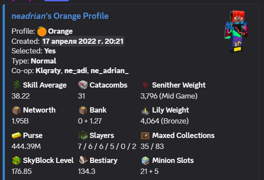Click the Bank money bag icon
The width and height of the screenshot is (264, 180).
click(x=83, y=110)
